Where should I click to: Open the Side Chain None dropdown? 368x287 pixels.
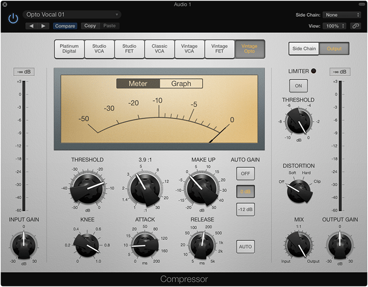pos(341,15)
